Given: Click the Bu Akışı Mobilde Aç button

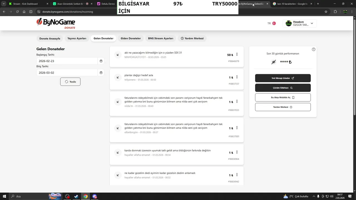Looking at the screenshot, I should pos(283,97).
